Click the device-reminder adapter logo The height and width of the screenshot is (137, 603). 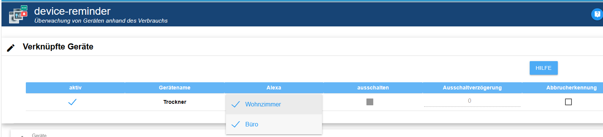click(18, 14)
